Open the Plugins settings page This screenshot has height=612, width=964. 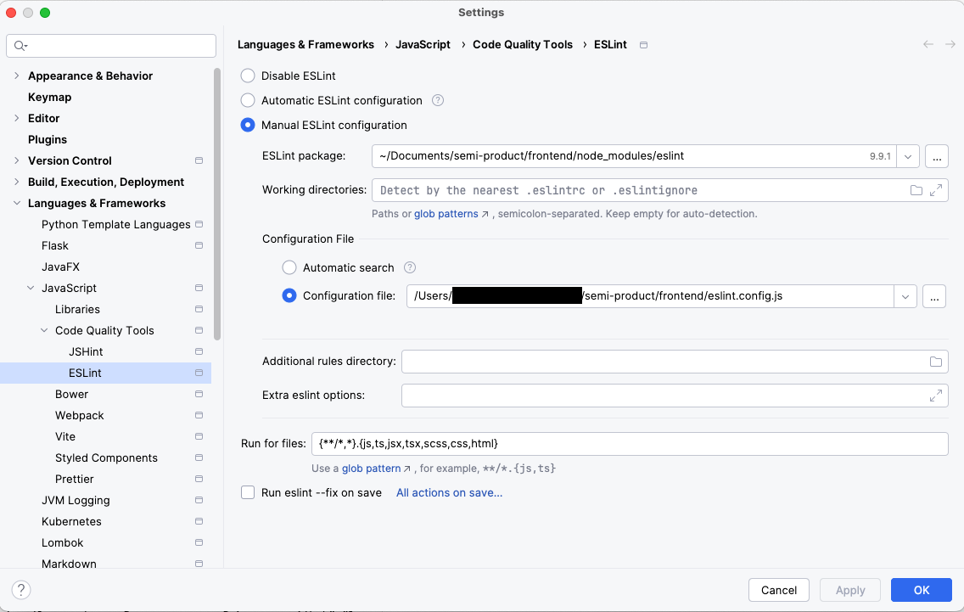coord(48,139)
